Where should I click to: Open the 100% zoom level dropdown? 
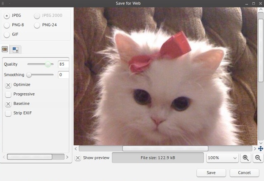pyautogui.click(x=222, y=158)
